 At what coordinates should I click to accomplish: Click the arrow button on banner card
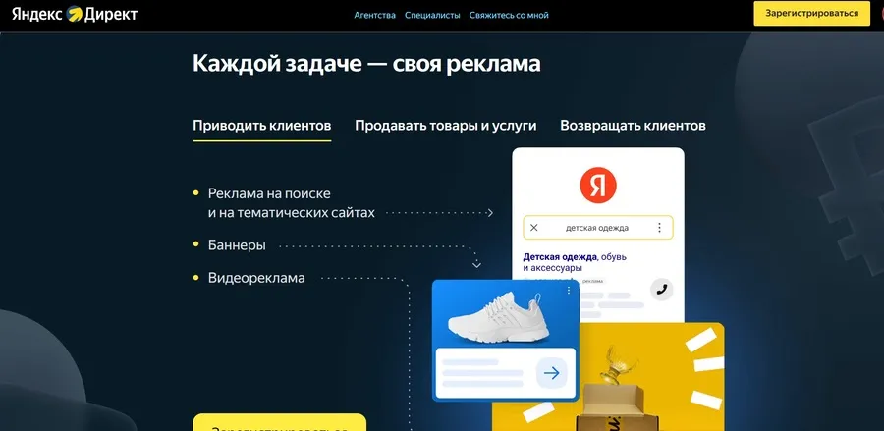click(x=551, y=373)
